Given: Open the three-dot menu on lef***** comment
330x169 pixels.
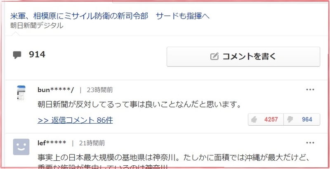Looking at the screenshot, I should coord(310,143).
